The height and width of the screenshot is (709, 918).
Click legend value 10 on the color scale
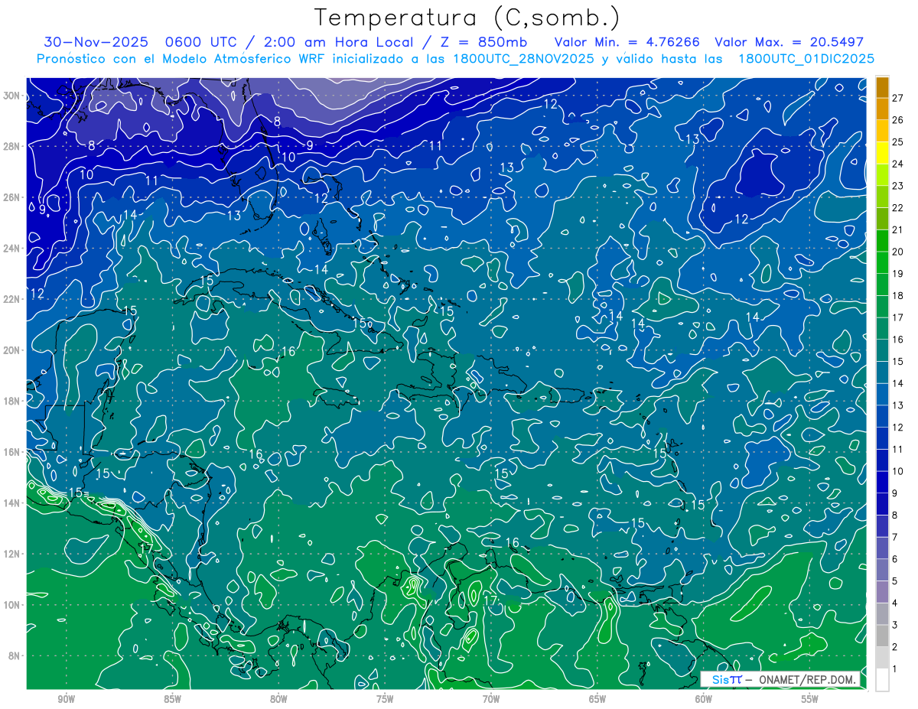click(x=898, y=471)
